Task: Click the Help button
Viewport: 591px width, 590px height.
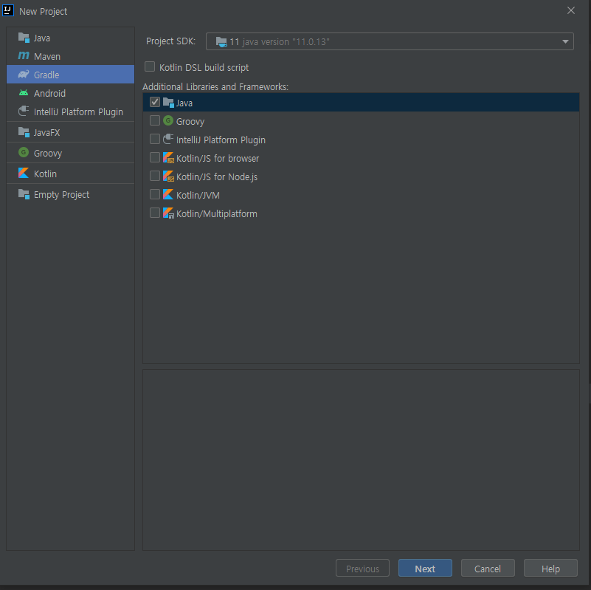Action: [550, 568]
